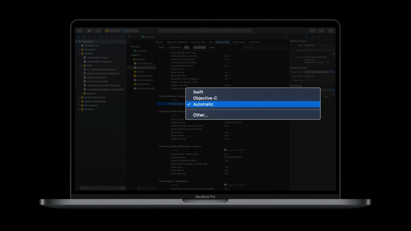Open the Build Rules tab
Screen dimensions: 411x231
pyautogui.click(x=254, y=42)
